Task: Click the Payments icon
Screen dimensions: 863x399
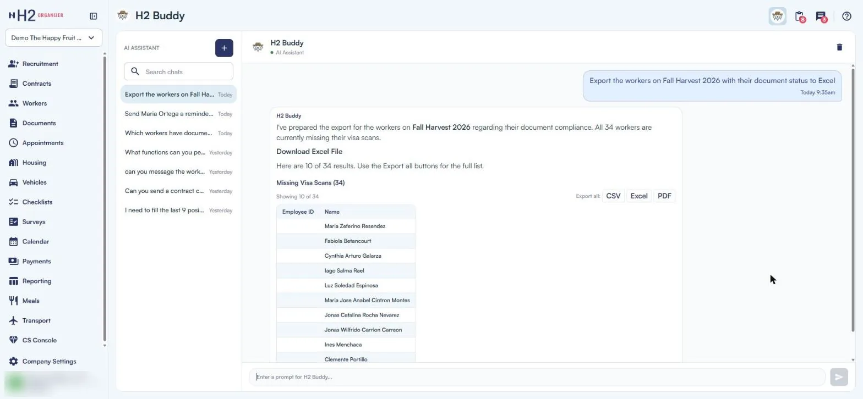Action: [x=13, y=262]
